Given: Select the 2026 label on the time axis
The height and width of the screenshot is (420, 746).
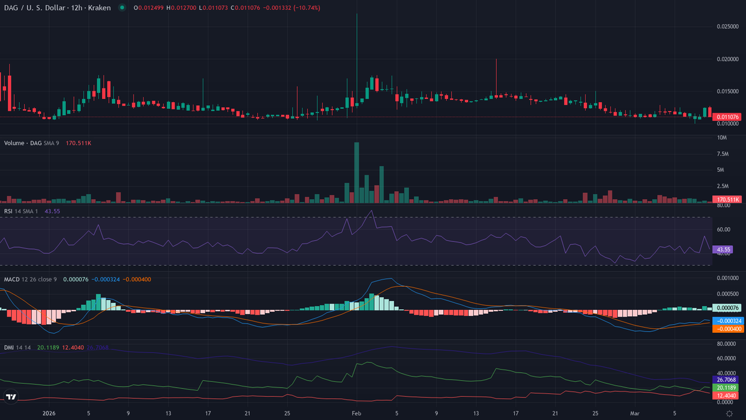Looking at the screenshot, I should (48, 413).
